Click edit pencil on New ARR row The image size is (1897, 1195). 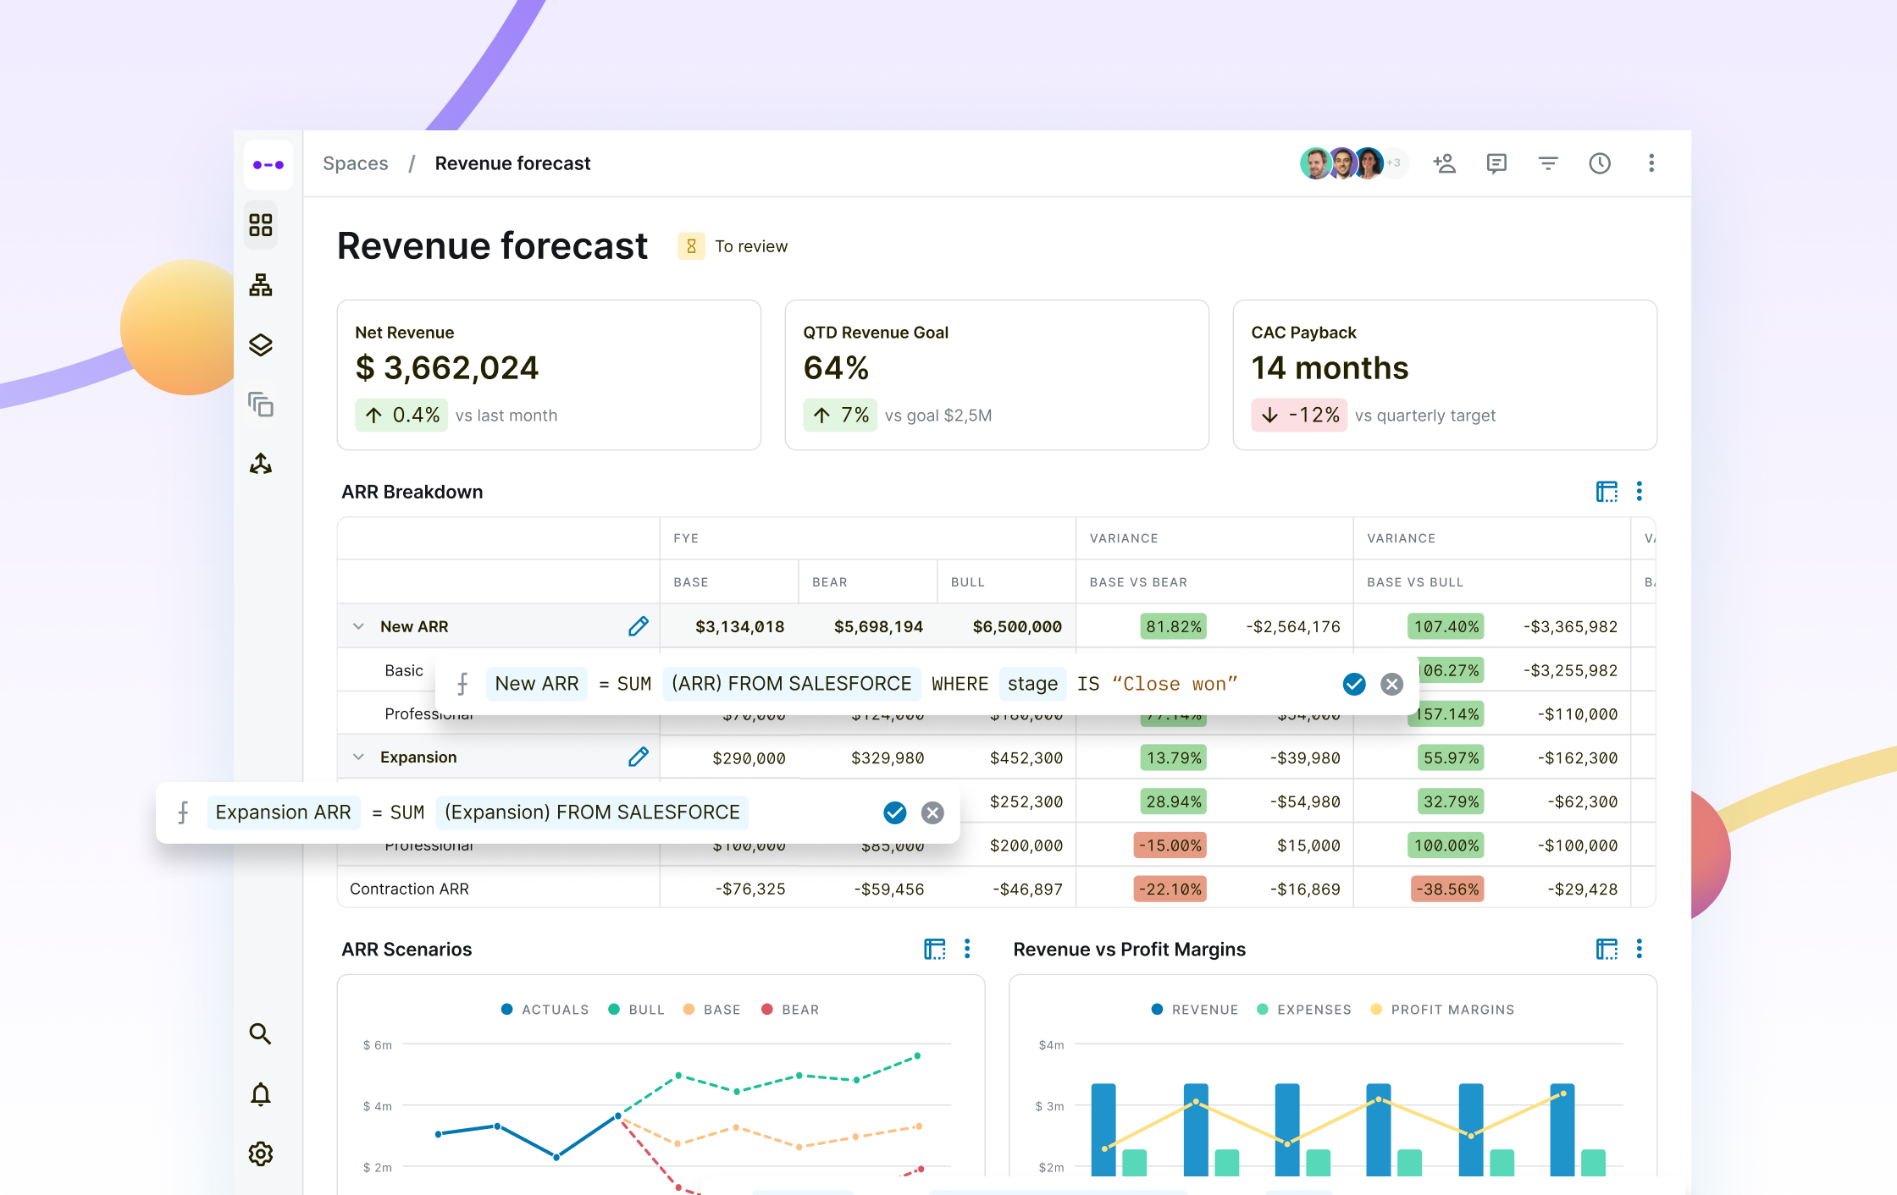[639, 626]
